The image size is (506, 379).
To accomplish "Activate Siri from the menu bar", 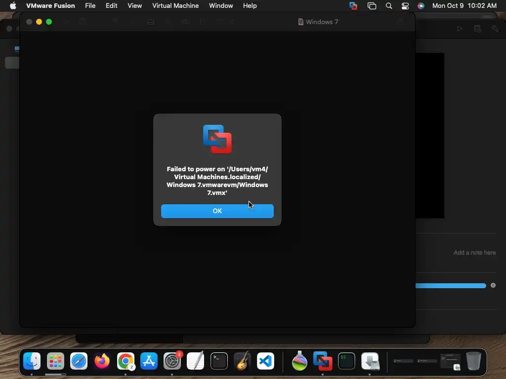I will coord(421,5).
